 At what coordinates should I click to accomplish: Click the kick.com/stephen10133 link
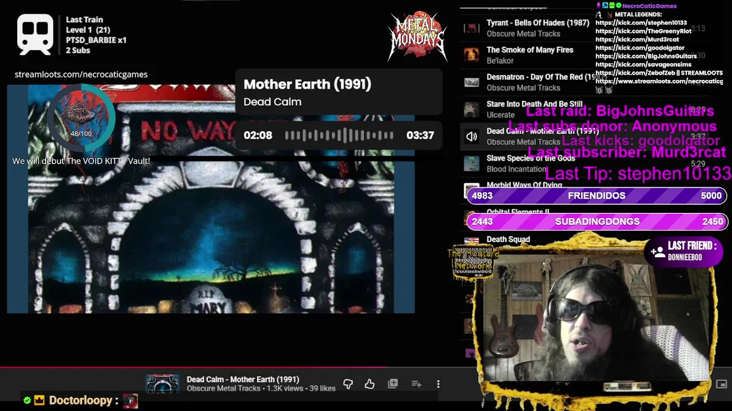641,23
